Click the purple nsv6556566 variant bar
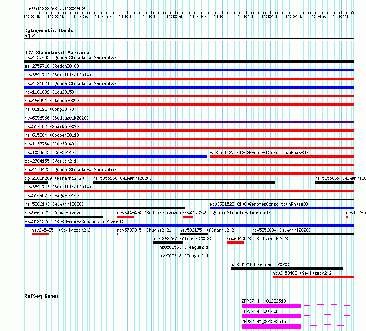 [189, 122]
